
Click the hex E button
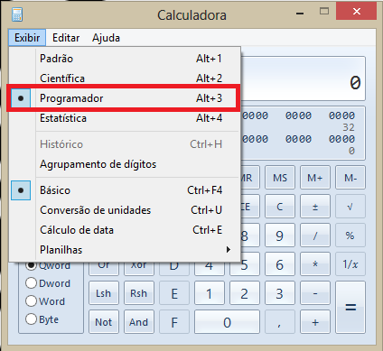(x=174, y=293)
